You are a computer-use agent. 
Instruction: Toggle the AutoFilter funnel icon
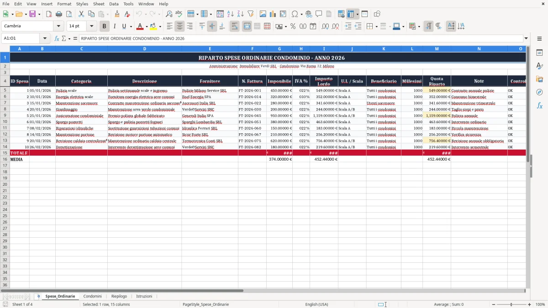click(x=251, y=14)
